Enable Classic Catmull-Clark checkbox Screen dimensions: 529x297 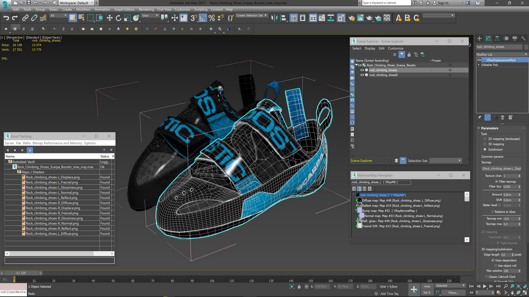tap(486, 277)
